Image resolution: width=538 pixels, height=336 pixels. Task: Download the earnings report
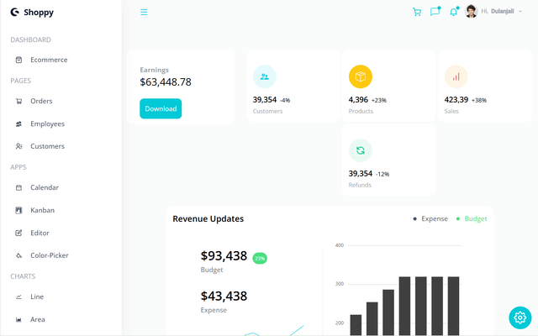[x=161, y=108]
